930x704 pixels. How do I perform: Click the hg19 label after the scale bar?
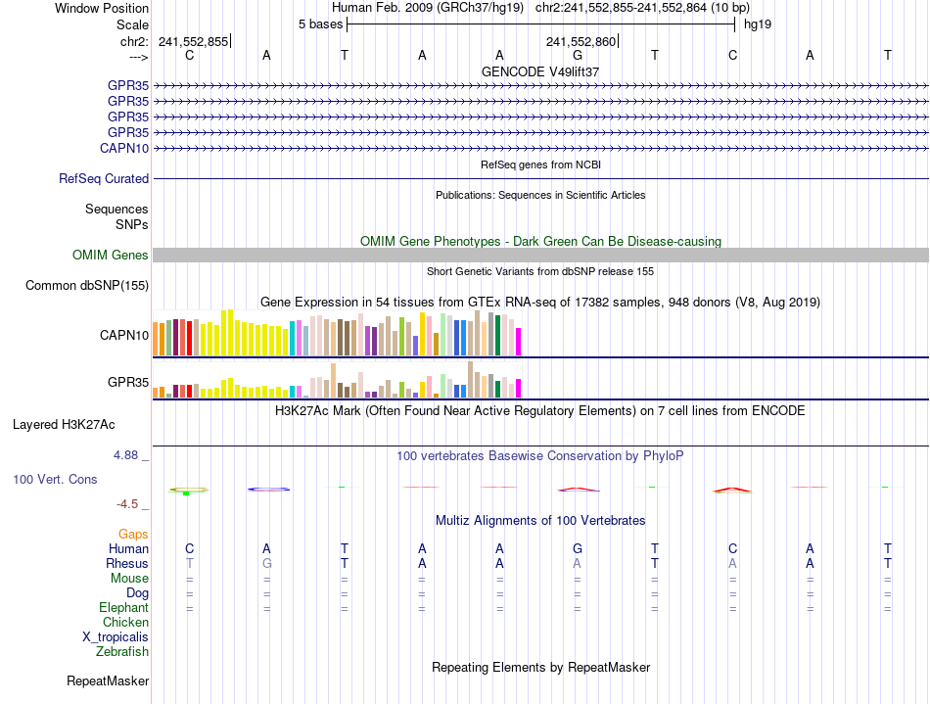pos(758,24)
